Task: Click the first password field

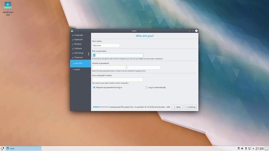Action: (109, 68)
